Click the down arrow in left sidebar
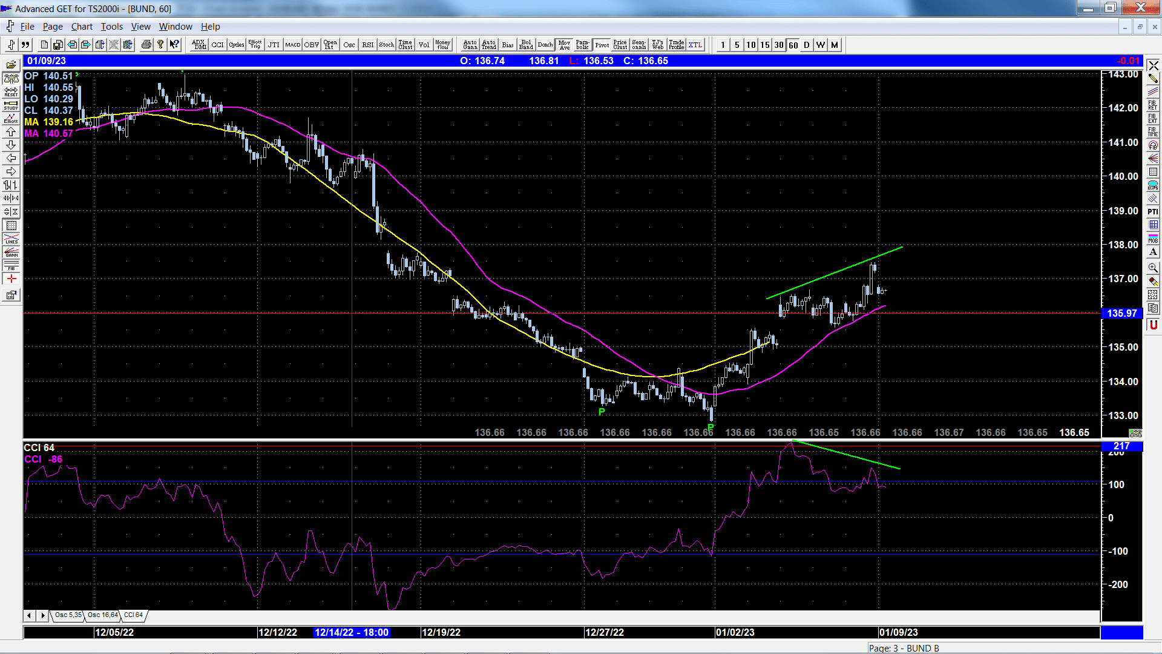 coord(11,145)
